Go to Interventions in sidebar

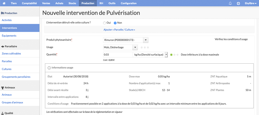coord(20,28)
